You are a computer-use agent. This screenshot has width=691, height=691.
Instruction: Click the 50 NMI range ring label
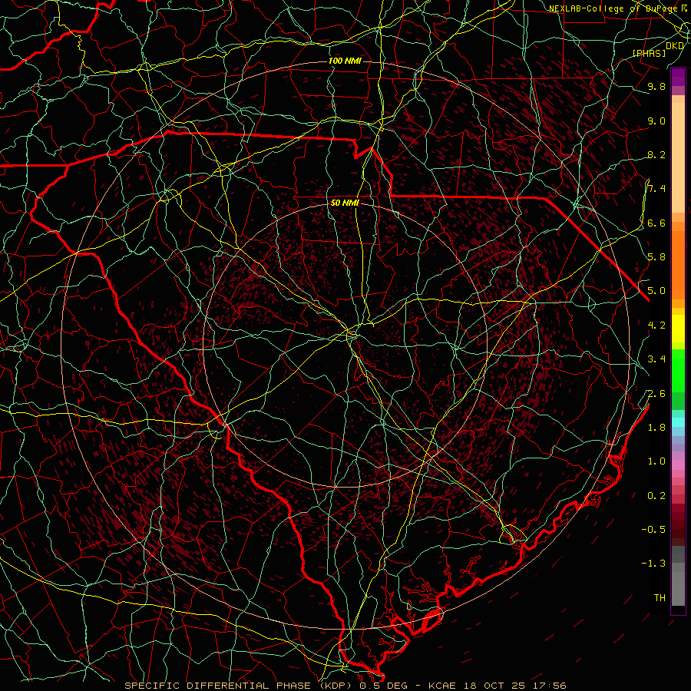coord(345,203)
